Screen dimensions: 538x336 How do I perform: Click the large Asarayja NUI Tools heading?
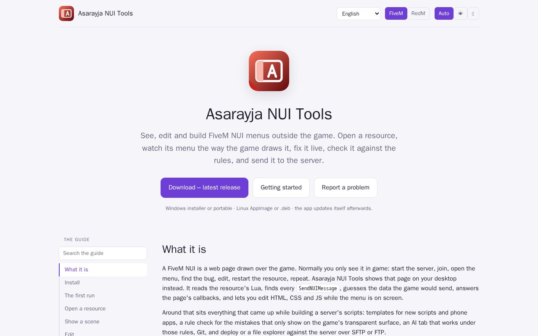[269, 114]
